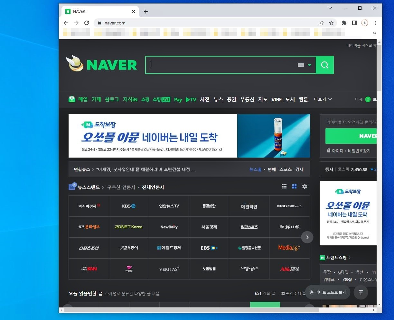The image size is (394, 320).
Task: Click the green fine-dust smiley face icon
Action: tap(368, 99)
